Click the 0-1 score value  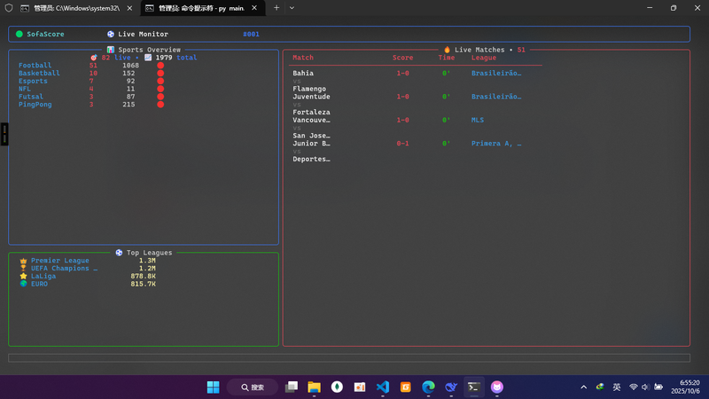403,144
